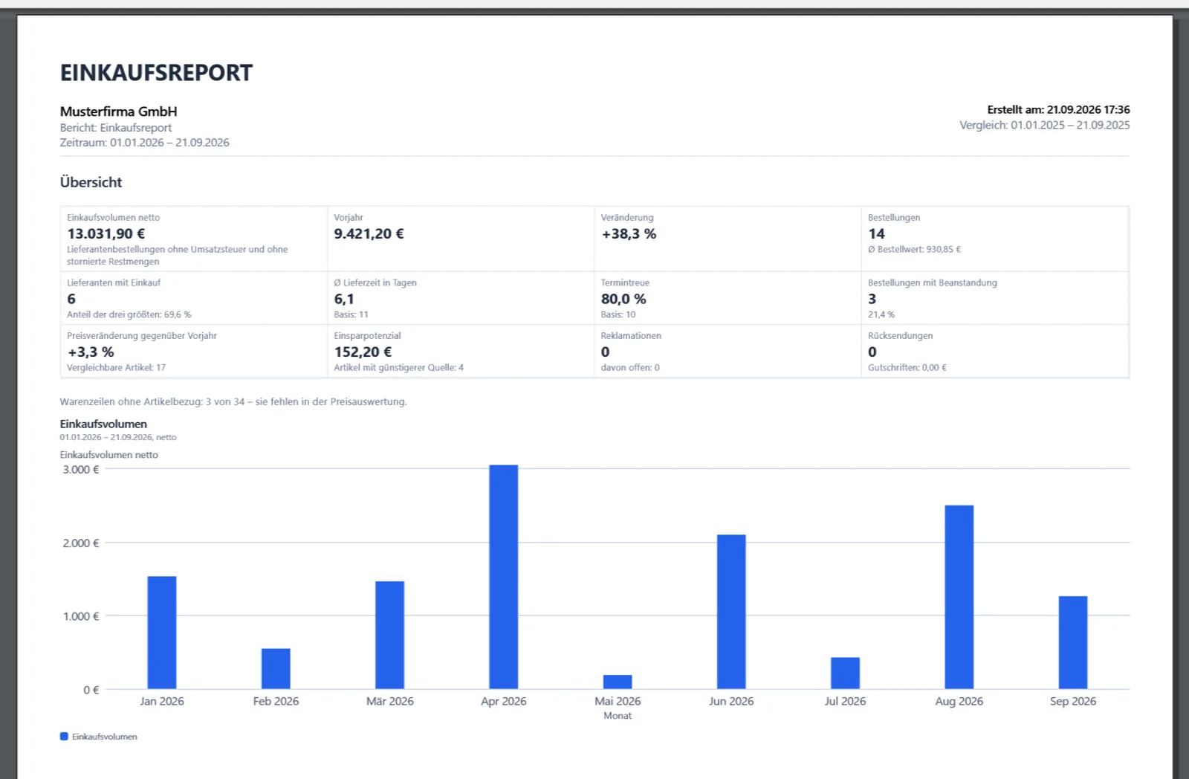This screenshot has height=779, width=1189.
Task: Click 'Basis: 11' under Lieferzeit
Action: coord(351,314)
